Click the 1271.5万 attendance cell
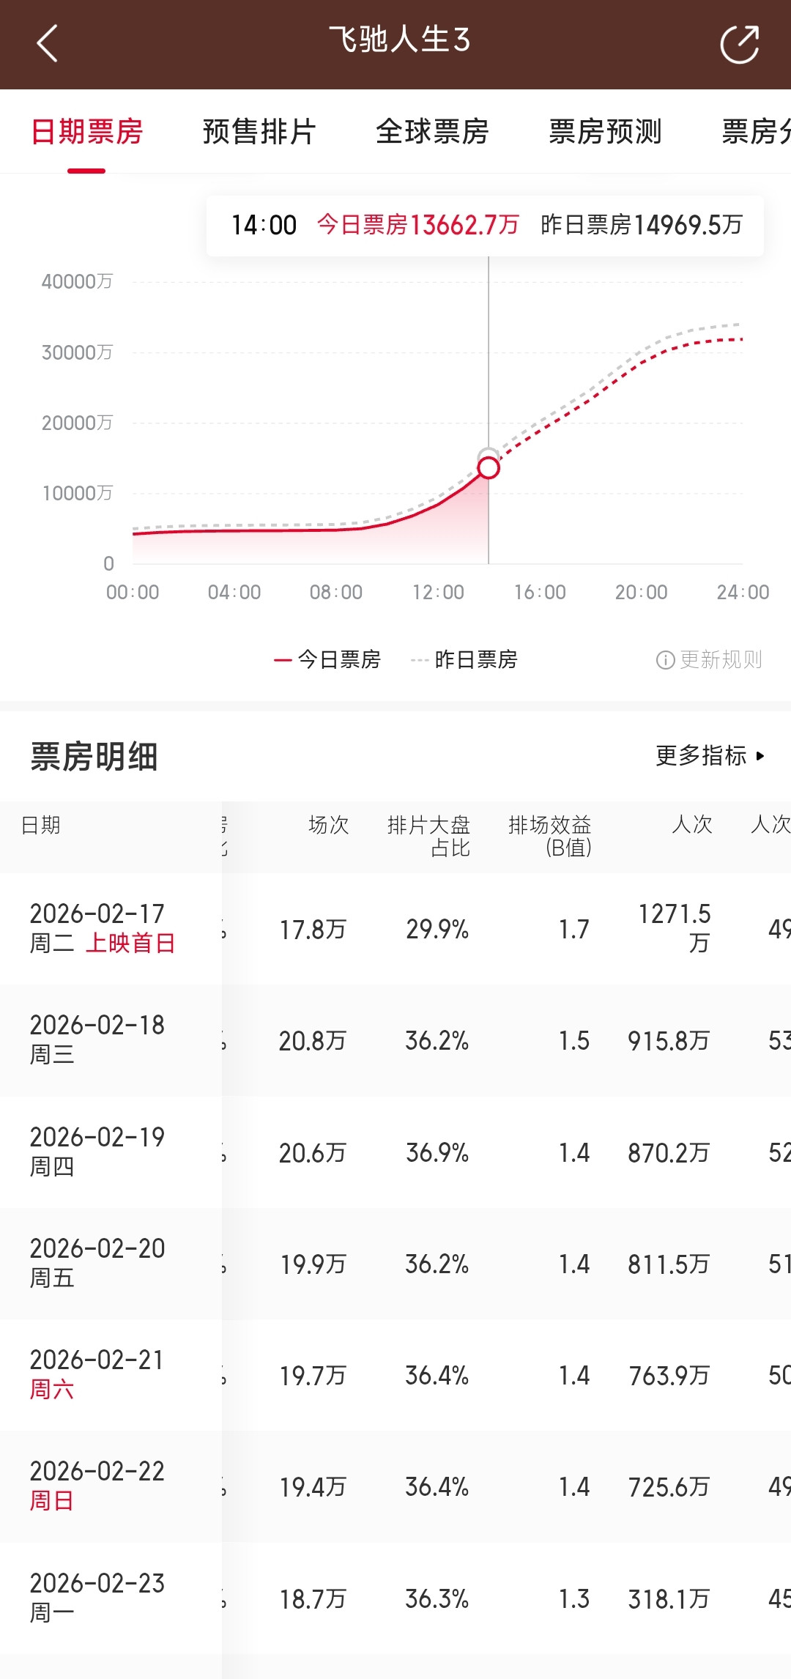Image resolution: width=791 pixels, height=1679 pixels. 675,928
